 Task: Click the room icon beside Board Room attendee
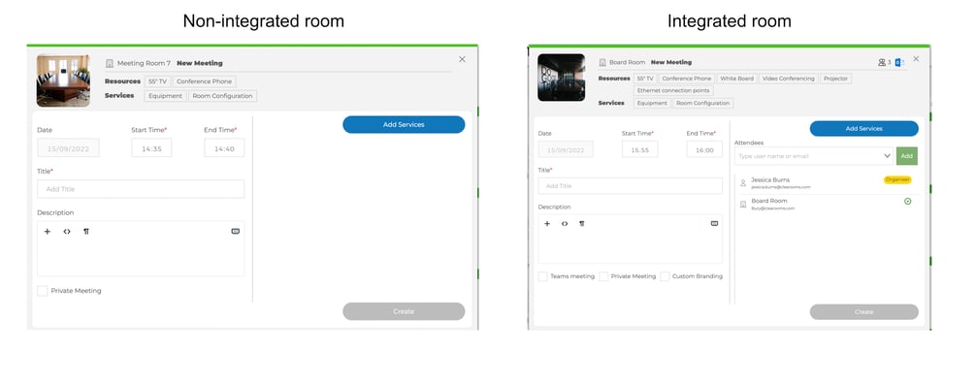coord(743,205)
